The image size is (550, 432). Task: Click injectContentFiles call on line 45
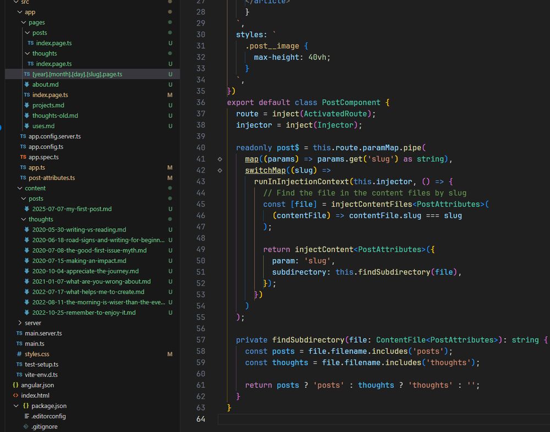pyautogui.click(x=372, y=204)
